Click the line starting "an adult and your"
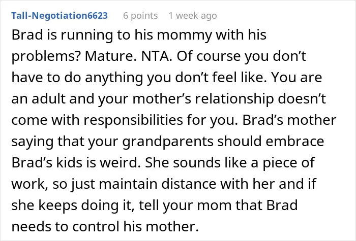This screenshot has height=241, width=356. tap(169, 99)
